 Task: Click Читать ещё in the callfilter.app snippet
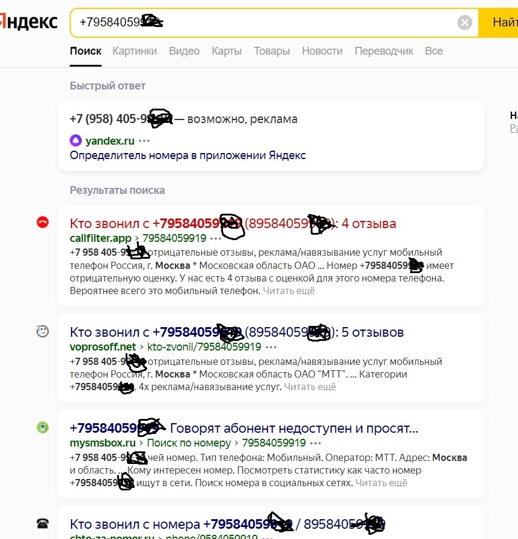(x=289, y=291)
